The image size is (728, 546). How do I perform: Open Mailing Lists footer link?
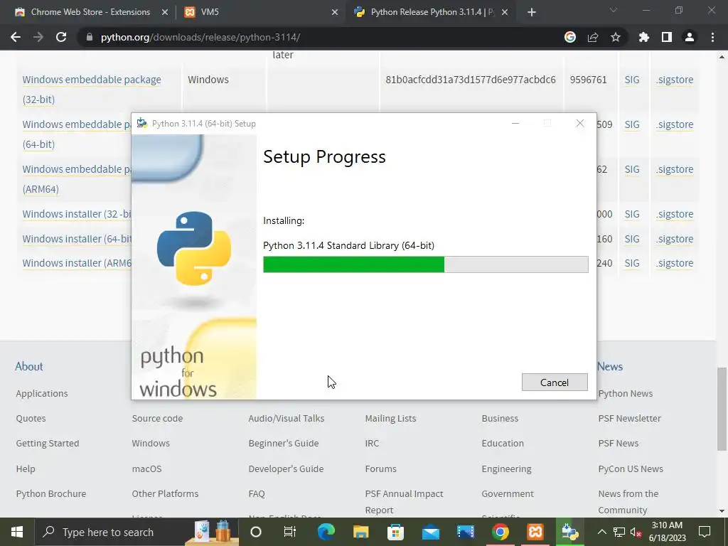390,418
